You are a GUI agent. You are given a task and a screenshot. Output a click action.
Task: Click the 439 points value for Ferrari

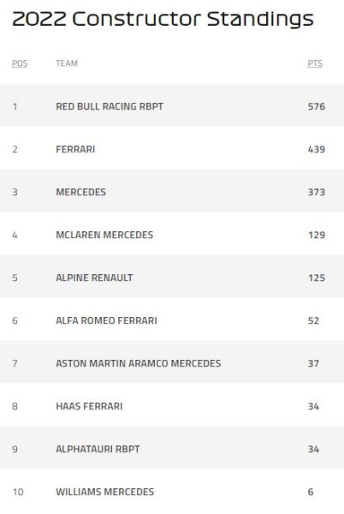point(316,149)
